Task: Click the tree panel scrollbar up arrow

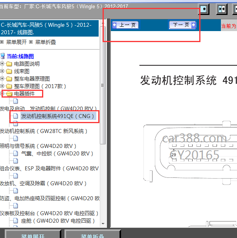Action: tap(103, 23)
